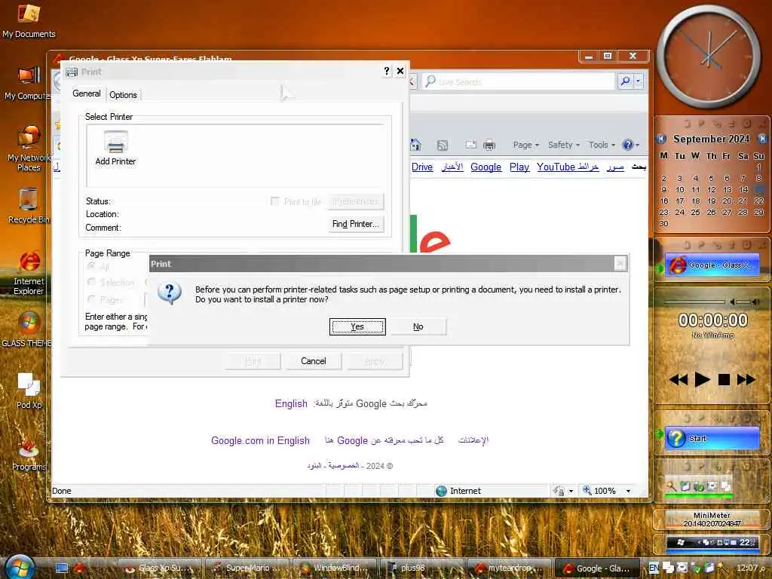Click the Read Mail icon in browser toolbar
This screenshot has height=579, width=772.
click(x=470, y=145)
